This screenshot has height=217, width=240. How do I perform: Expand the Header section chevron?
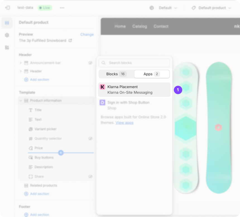click(x=21, y=71)
